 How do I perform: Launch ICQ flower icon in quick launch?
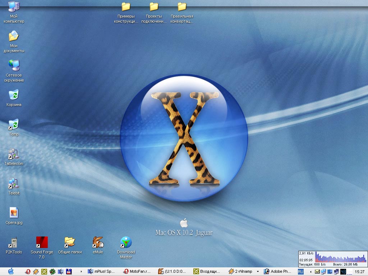point(52,272)
